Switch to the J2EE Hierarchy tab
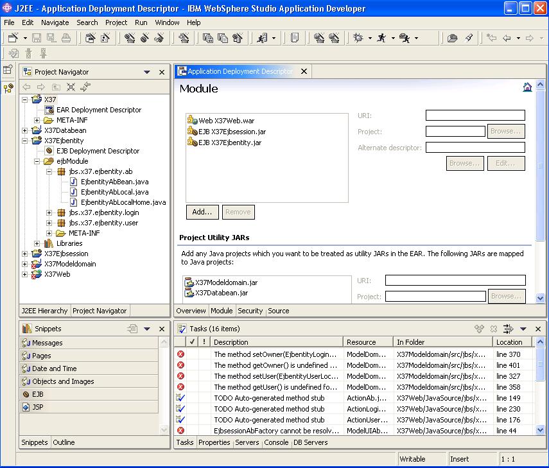 [x=44, y=311]
